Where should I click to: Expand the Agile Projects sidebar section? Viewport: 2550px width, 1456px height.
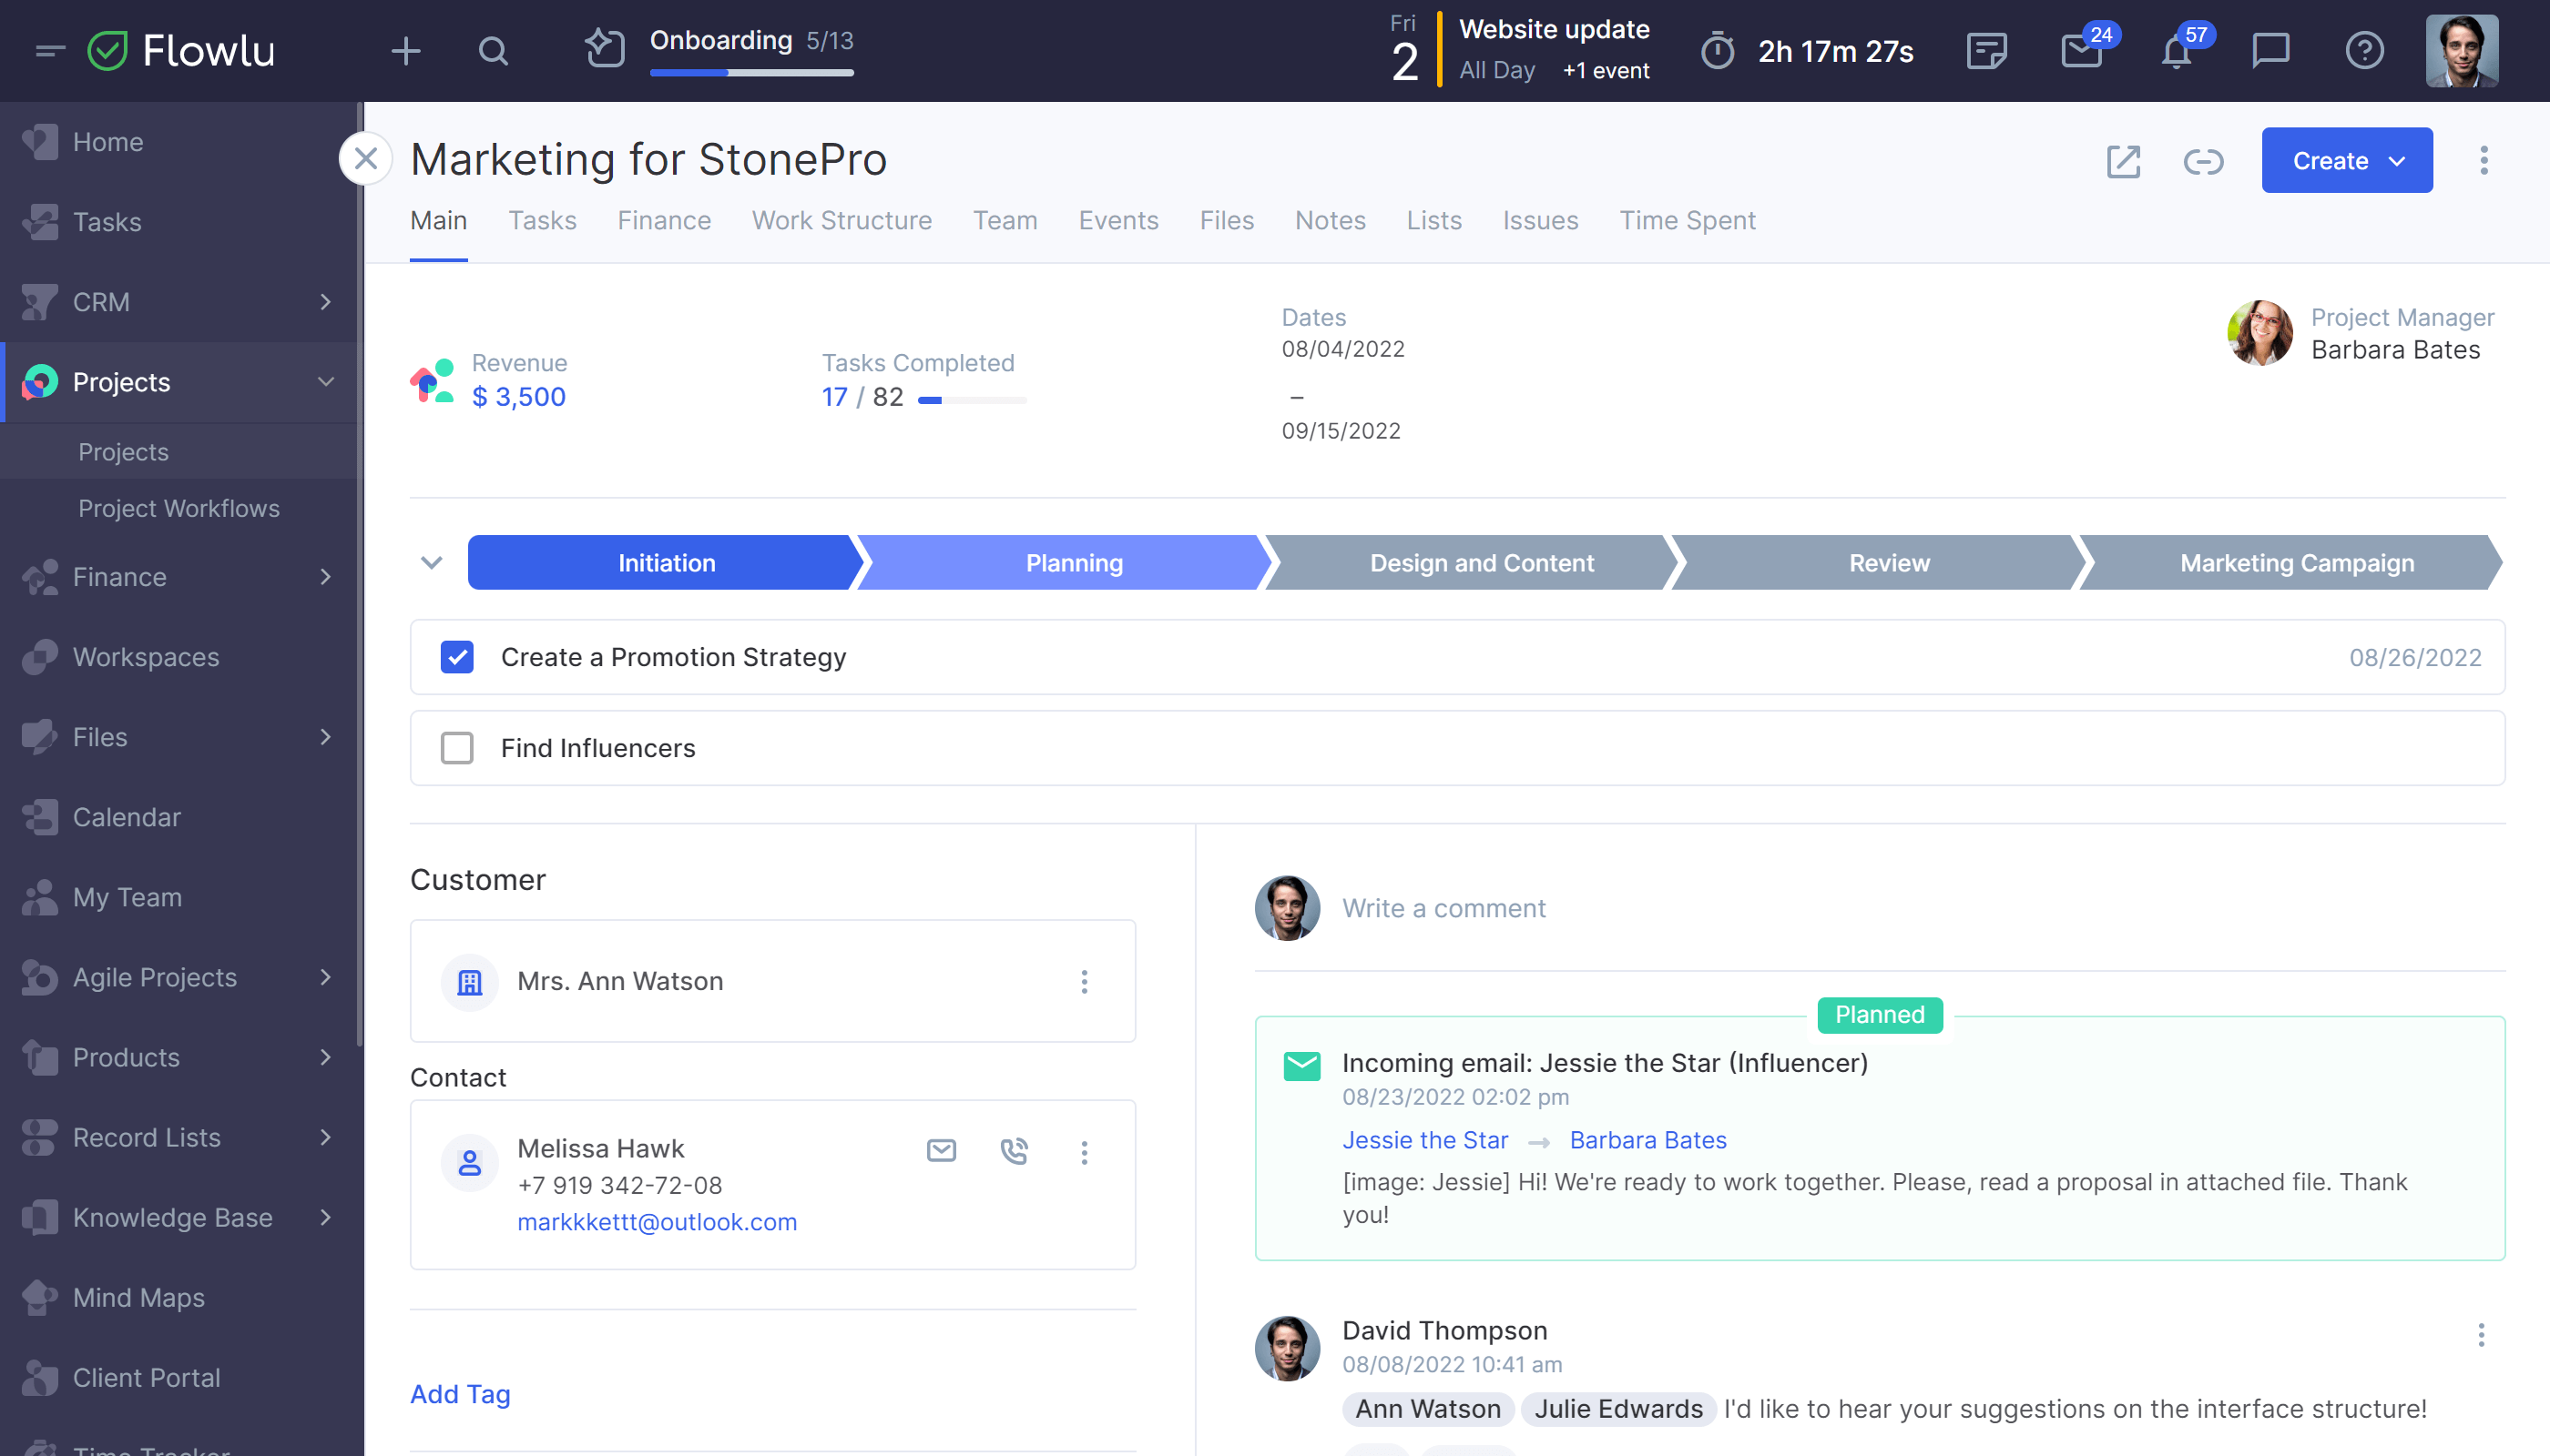(325, 977)
